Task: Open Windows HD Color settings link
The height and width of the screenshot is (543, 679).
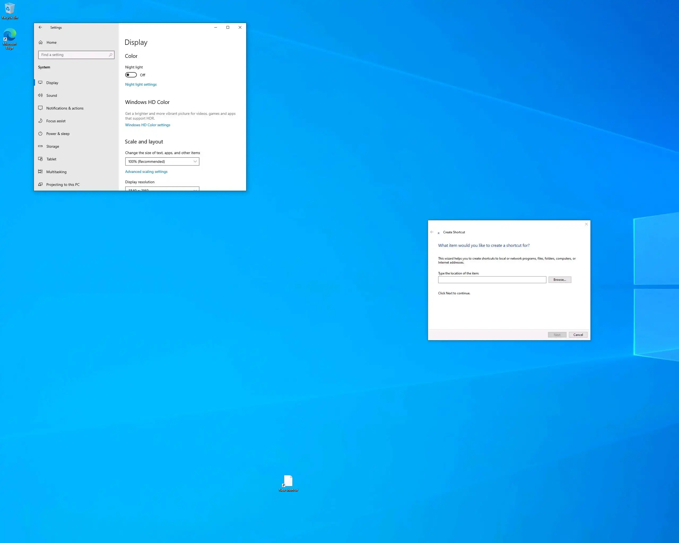Action: pos(147,125)
